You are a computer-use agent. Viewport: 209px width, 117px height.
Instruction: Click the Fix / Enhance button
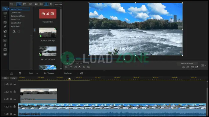(x=49, y=73)
